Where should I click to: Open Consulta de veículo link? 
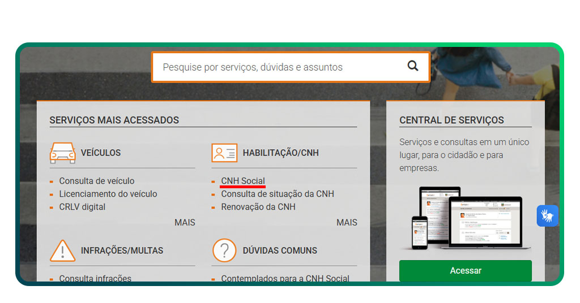97,181
